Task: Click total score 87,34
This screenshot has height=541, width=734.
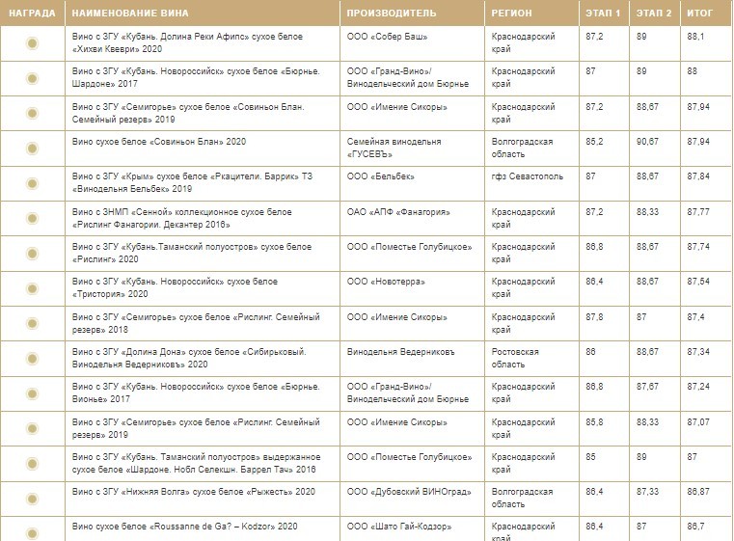Action: (698, 352)
